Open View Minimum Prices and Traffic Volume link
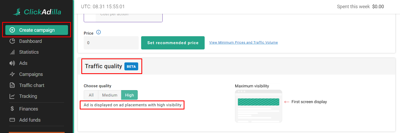The width and height of the screenshot is (400, 133). coord(243,43)
